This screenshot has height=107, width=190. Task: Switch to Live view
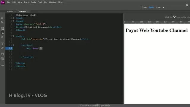click(x=158, y=7)
